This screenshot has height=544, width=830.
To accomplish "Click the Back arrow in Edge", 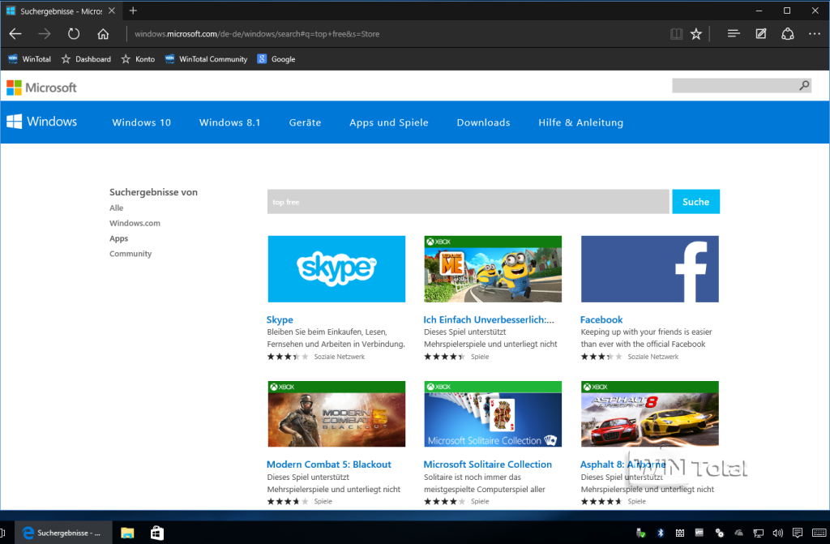I will click(x=15, y=34).
